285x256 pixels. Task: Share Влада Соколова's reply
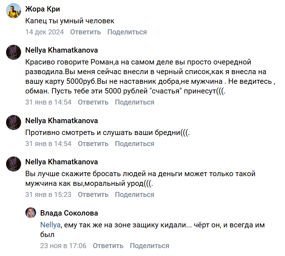tap(149, 246)
